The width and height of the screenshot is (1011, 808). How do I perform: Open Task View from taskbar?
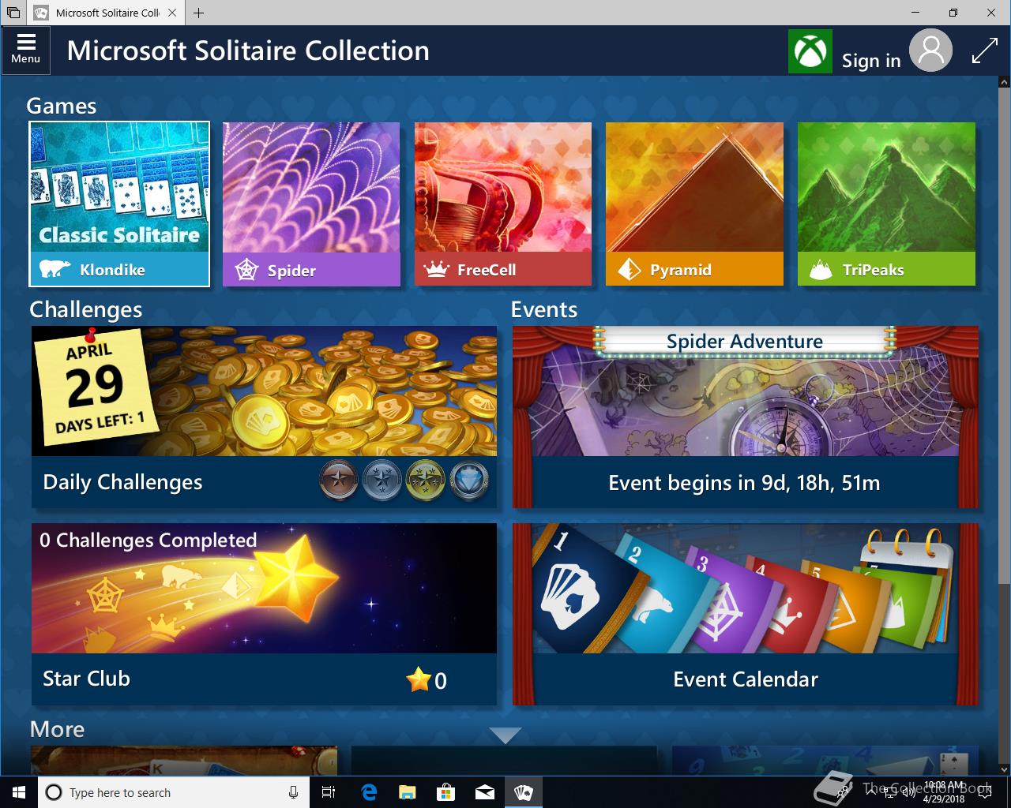point(329,792)
